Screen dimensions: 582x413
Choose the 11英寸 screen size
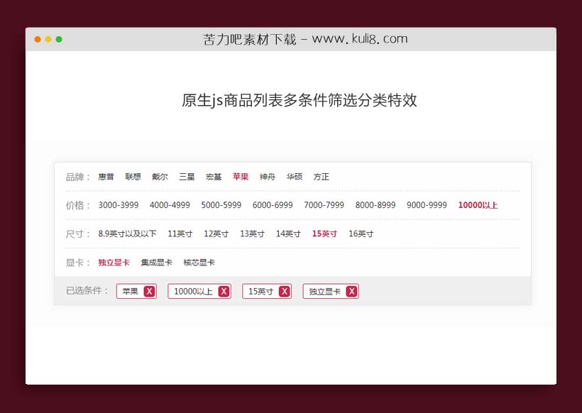[177, 233]
